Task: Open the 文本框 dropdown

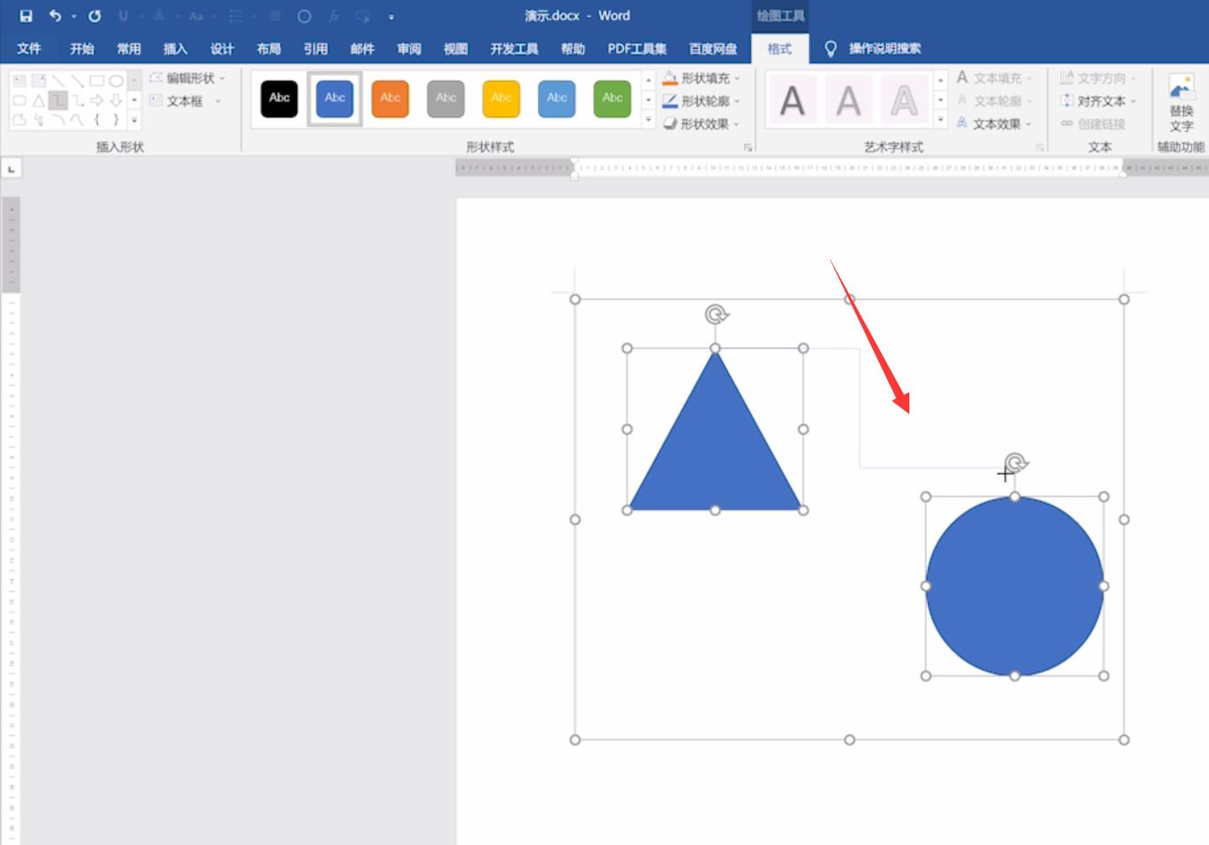Action: click(x=218, y=101)
